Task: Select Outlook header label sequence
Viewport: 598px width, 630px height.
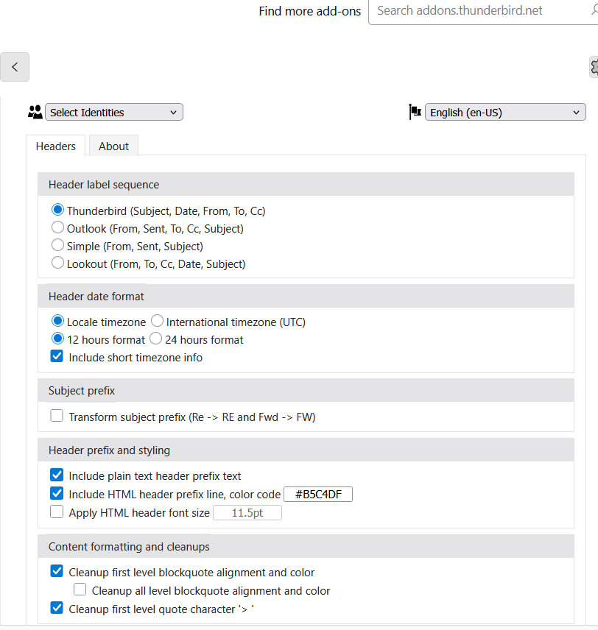Action: [57, 228]
